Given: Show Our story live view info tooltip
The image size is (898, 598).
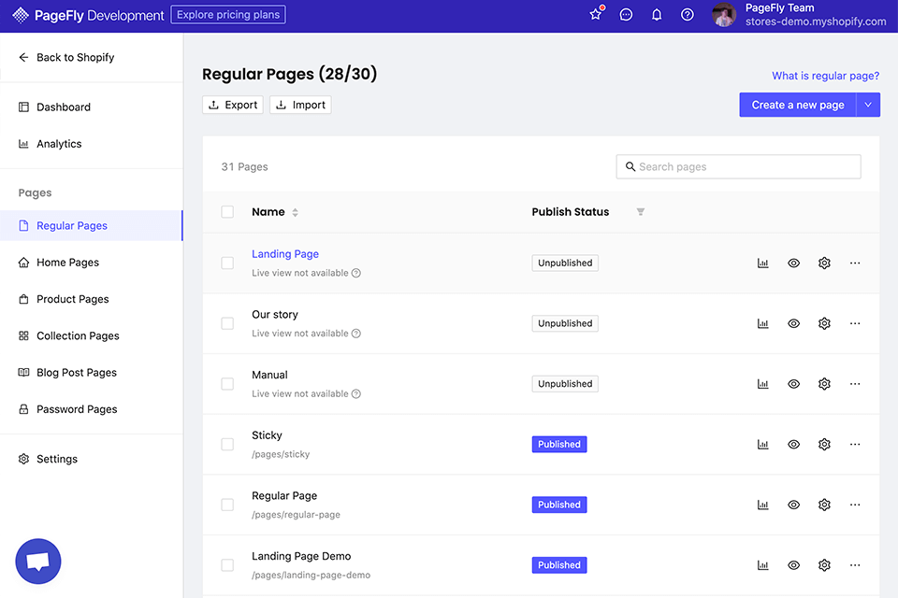Looking at the screenshot, I should point(356,334).
